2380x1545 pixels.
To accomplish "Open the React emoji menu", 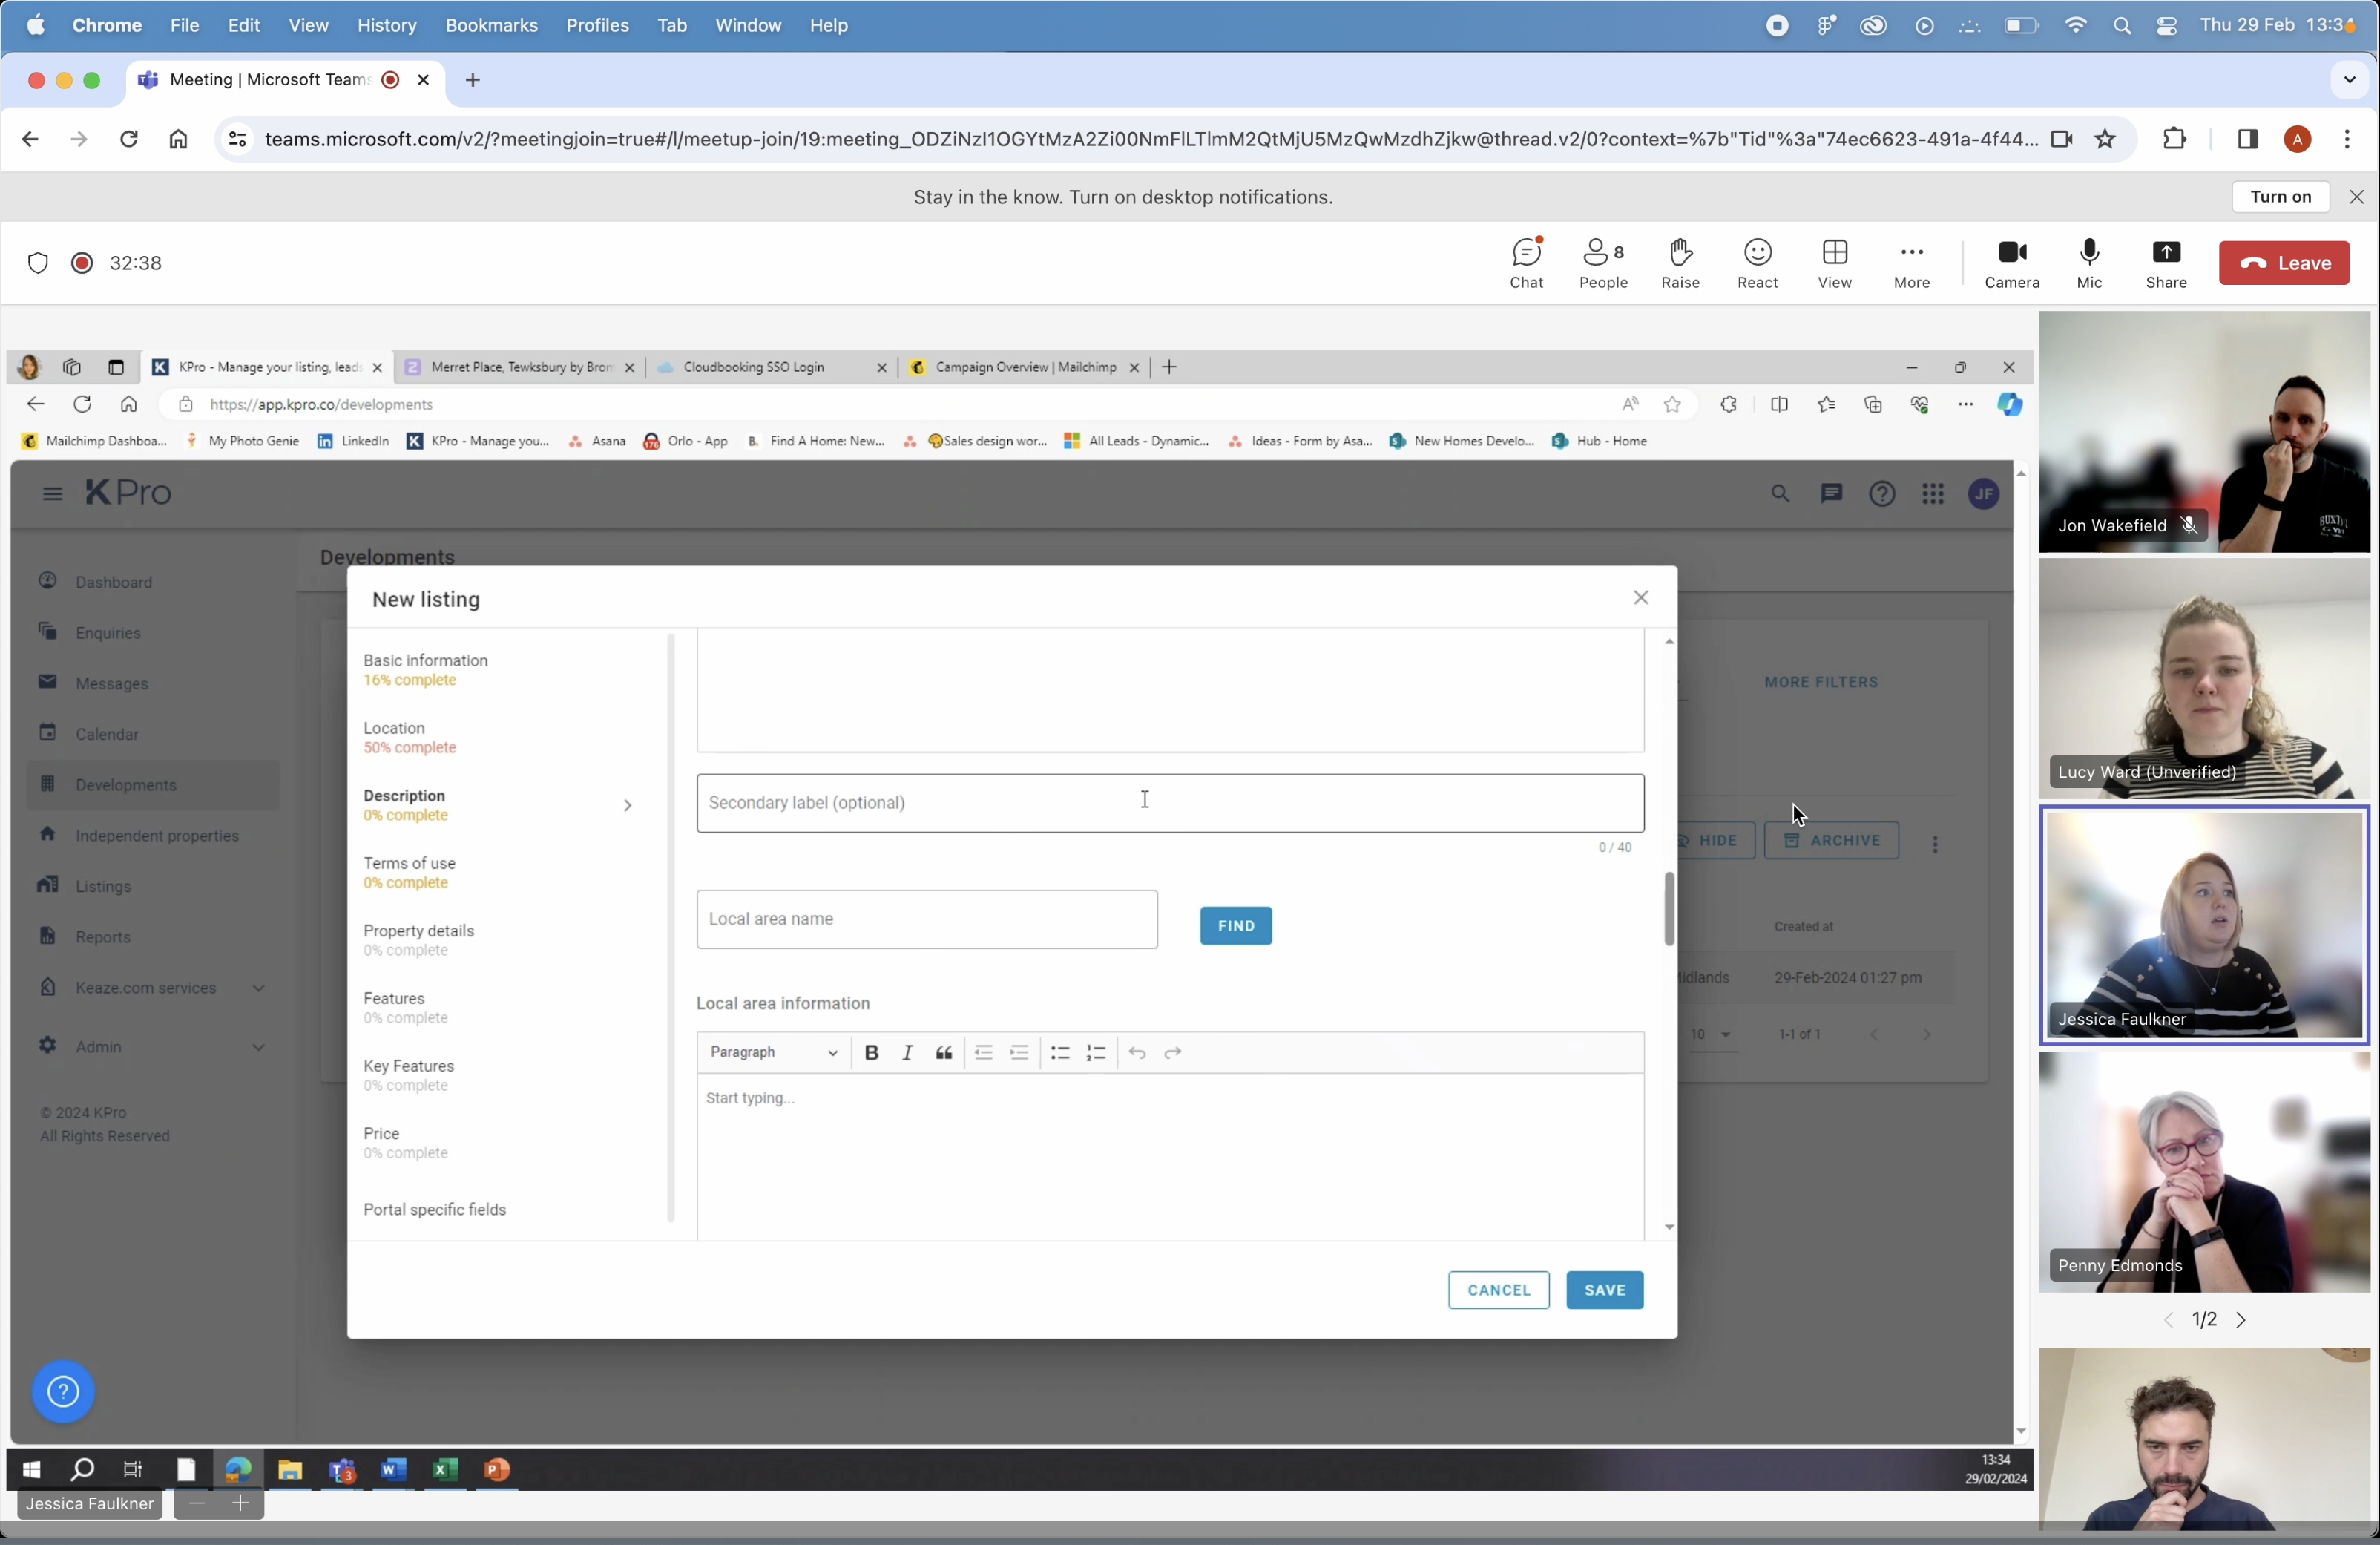I will click(x=1757, y=263).
